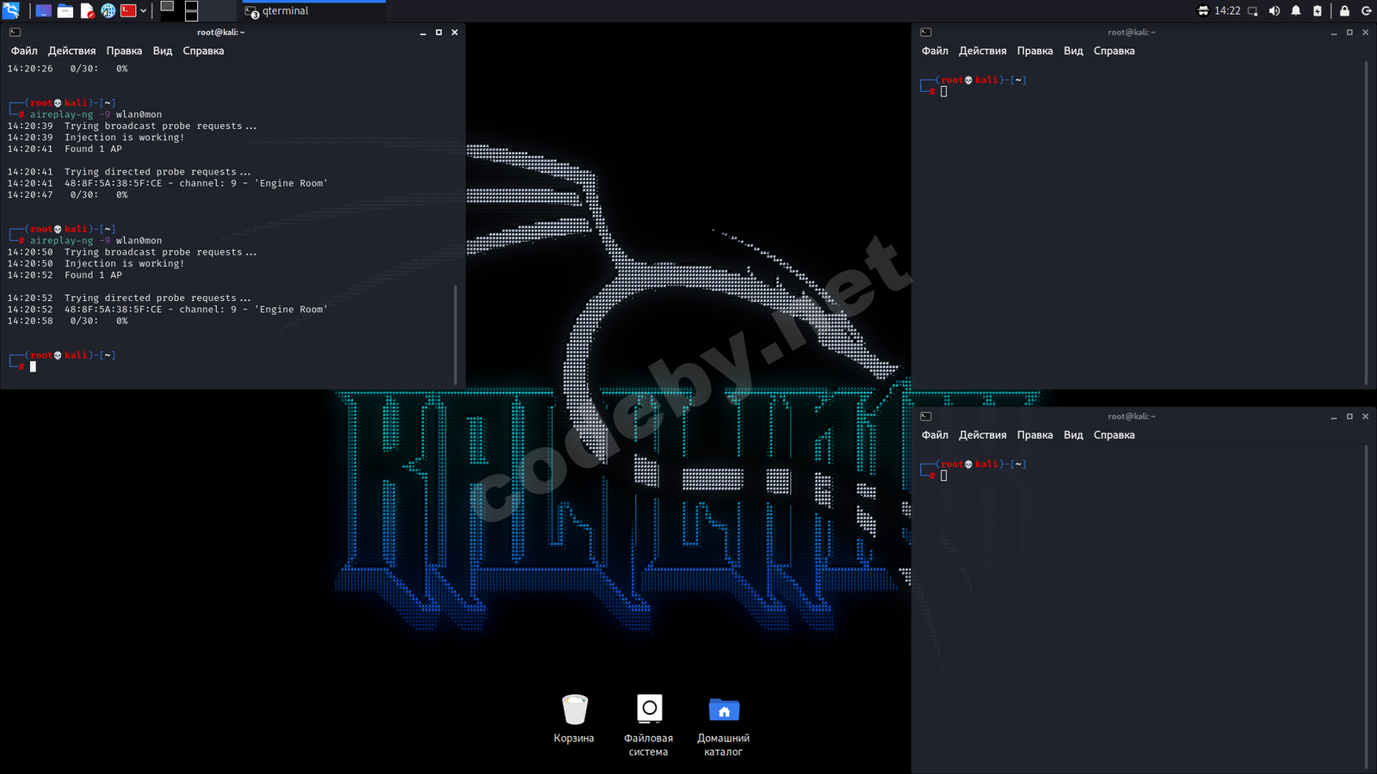Show notifications via the bell icon
The width and height of the screenshot is (1377, 774).
(x=1296, y=11)
